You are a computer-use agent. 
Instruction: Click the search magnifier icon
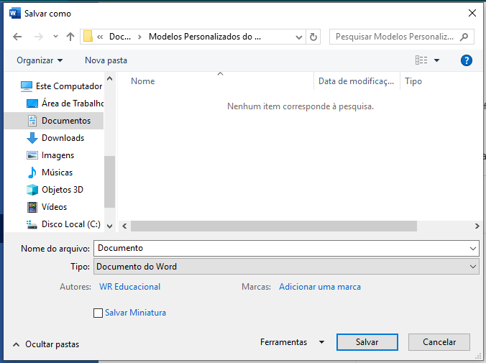pyautogui.click(x=465, y=37)
